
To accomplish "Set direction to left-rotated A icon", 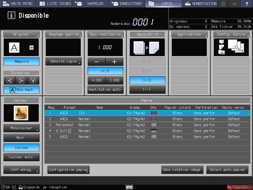I will point(9,80).
